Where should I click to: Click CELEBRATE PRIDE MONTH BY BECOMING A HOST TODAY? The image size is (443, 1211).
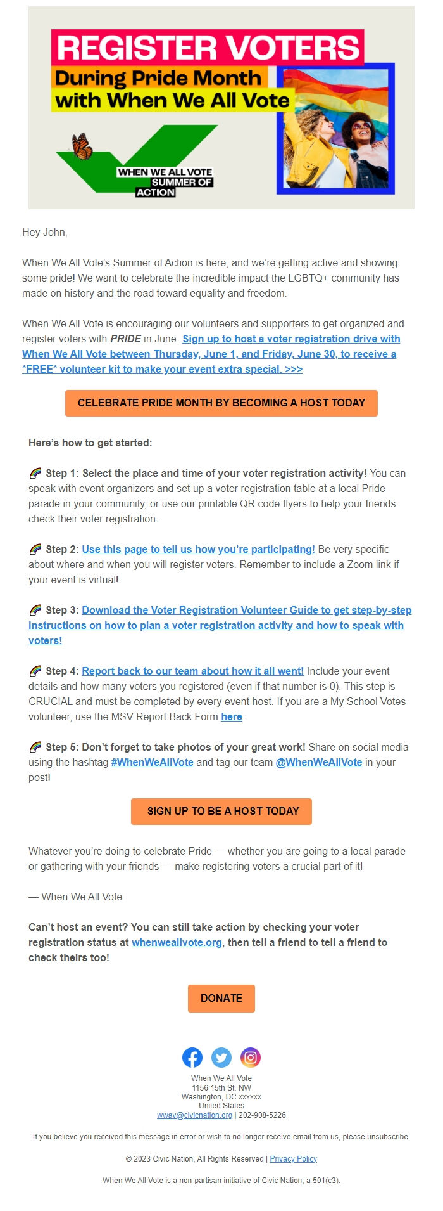click(x=221, y=402)
